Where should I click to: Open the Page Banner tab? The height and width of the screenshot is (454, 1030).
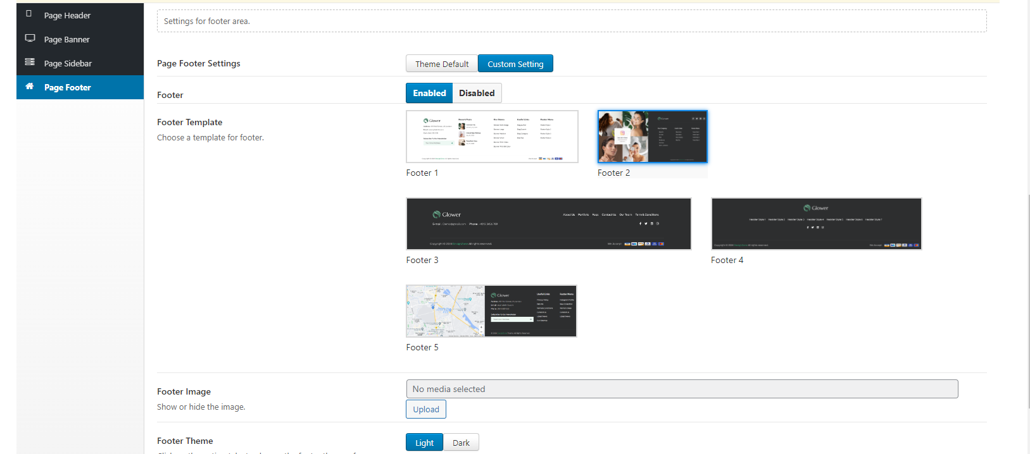(x=66, y=39)
